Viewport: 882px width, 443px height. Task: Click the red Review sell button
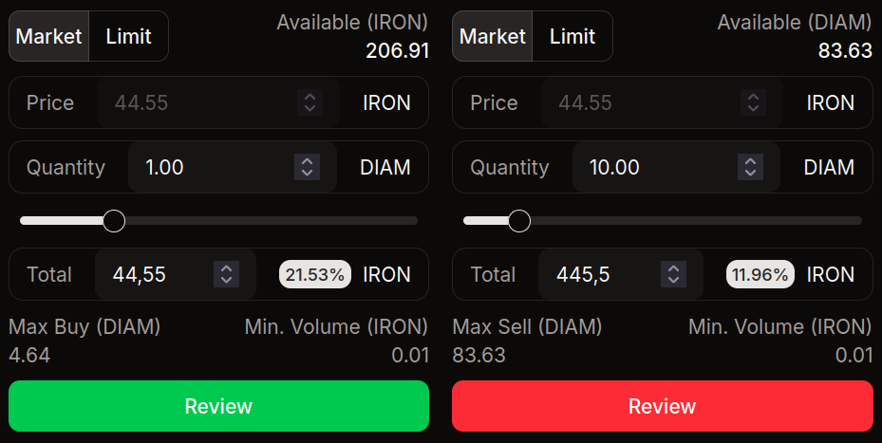coord(662,406)
